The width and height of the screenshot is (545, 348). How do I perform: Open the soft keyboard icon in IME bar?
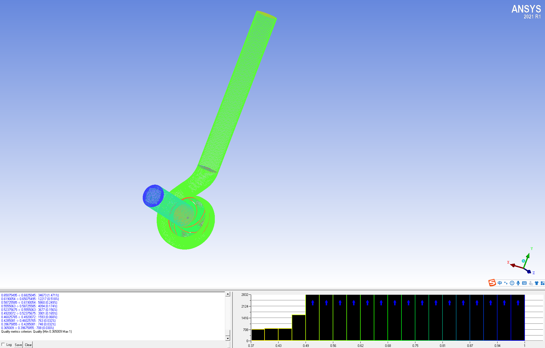point(524,283)
